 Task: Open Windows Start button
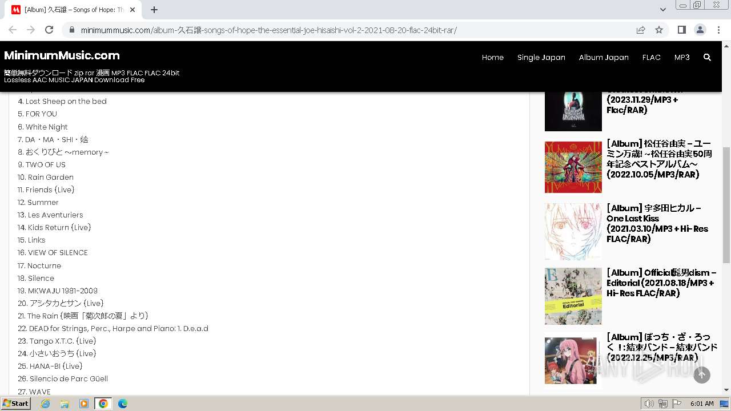16,404
